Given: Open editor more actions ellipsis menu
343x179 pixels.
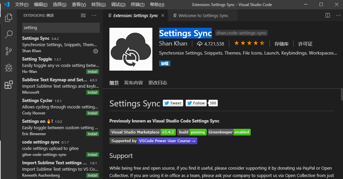Looking at the screenshot, I should click(337, 15).
